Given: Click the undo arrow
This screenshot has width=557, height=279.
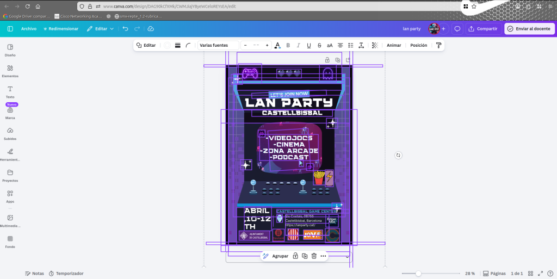Looking at the screenshot, I should [x=125, y=29].
